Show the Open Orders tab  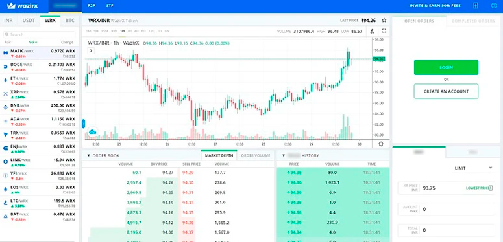[419, 21]
